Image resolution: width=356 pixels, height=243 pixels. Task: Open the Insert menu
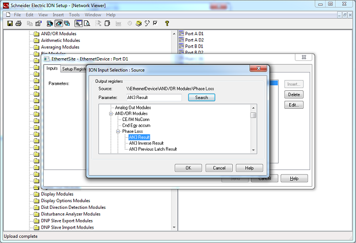58,15
